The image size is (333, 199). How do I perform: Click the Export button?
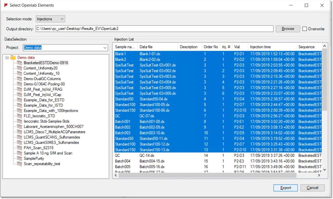(286, 188)
